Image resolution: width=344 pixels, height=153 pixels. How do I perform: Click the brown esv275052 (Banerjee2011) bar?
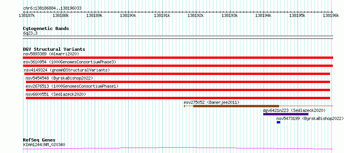(236, 106)
